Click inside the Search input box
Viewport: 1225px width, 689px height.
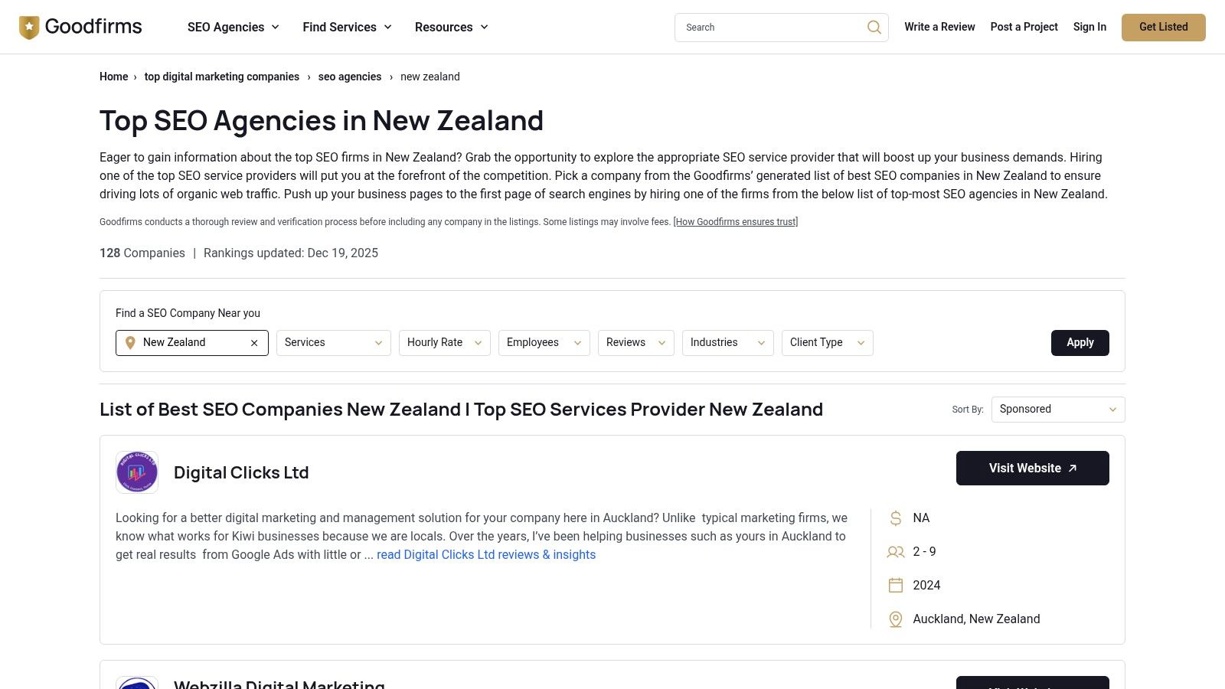pos(766,27)
